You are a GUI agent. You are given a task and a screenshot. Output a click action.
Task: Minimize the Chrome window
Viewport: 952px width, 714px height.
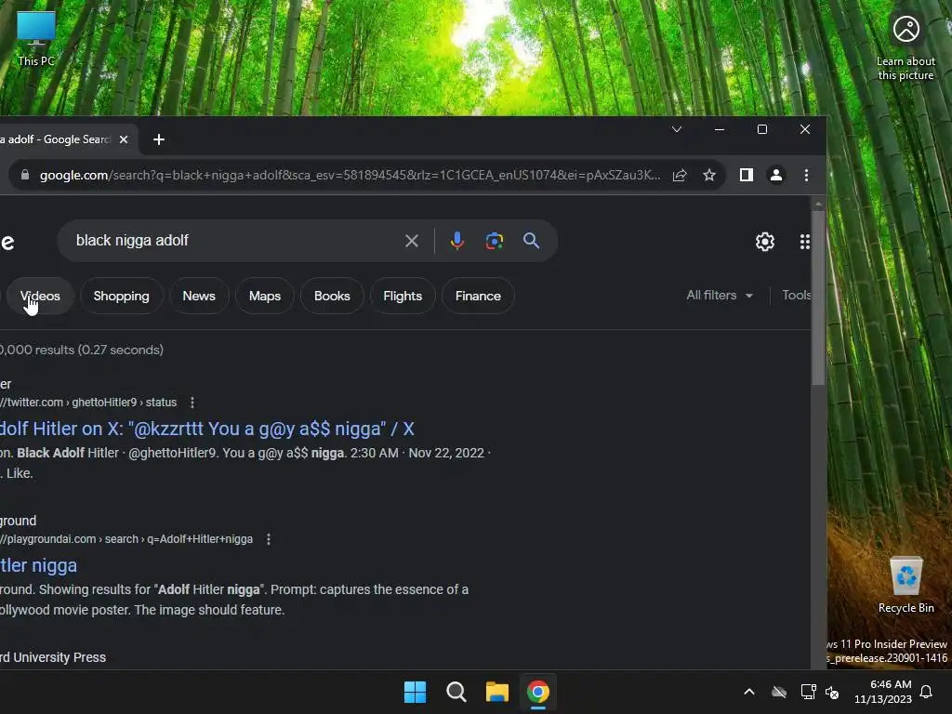tap(720, 129)
